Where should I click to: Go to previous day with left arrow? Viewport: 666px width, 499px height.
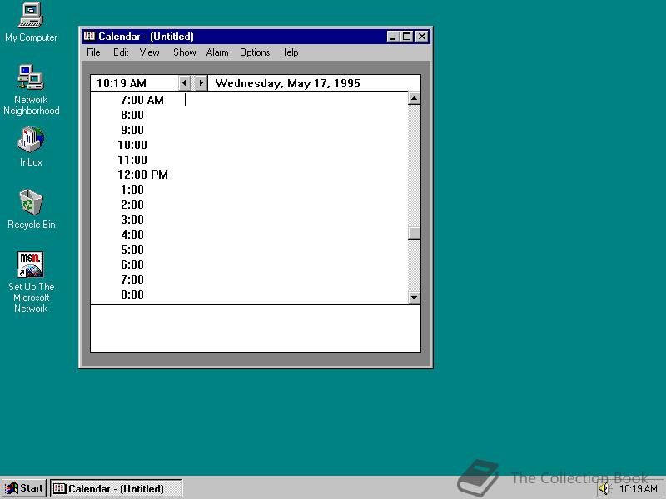pos(185,83)
